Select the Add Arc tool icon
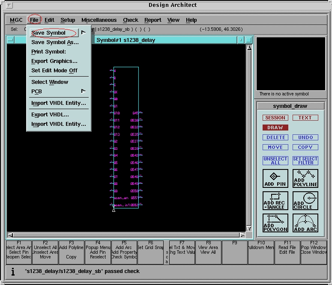The image size is (332, 285). [x=305, y=223]
